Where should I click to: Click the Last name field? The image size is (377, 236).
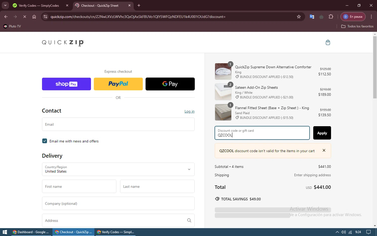pyautogui.click(x=157, y=186)
